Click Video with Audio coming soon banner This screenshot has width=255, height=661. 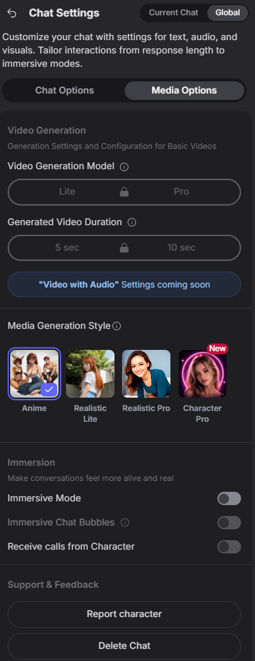[125, 284]
